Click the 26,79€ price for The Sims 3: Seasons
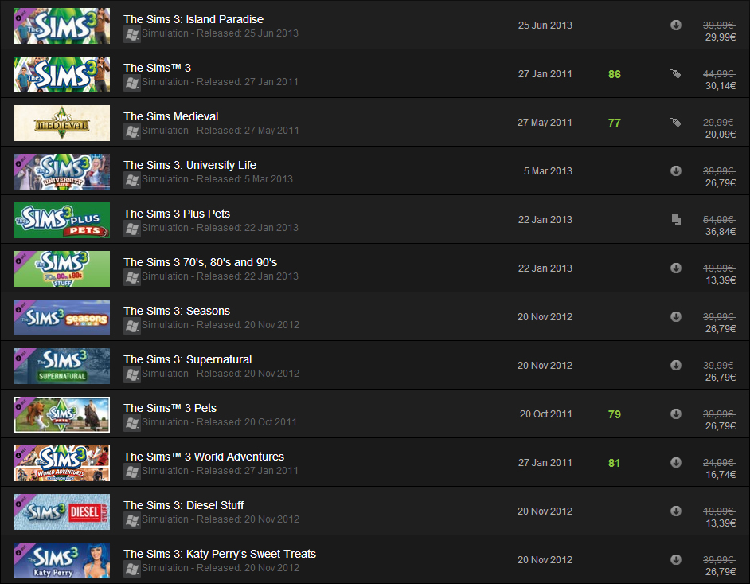 click(721, 329)
